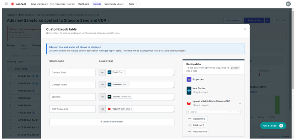The image size is (296, 140).
Task: Click the copy recipe icon button
Action: (277, 20)
